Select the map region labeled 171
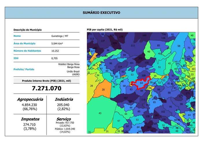Image resolution: width=203 pixels, height=143 pixels. (188, 93)
